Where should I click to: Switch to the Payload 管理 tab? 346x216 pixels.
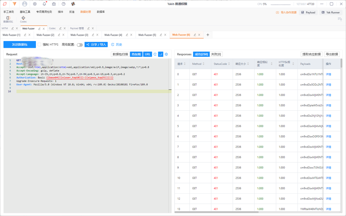coord(77,28)
